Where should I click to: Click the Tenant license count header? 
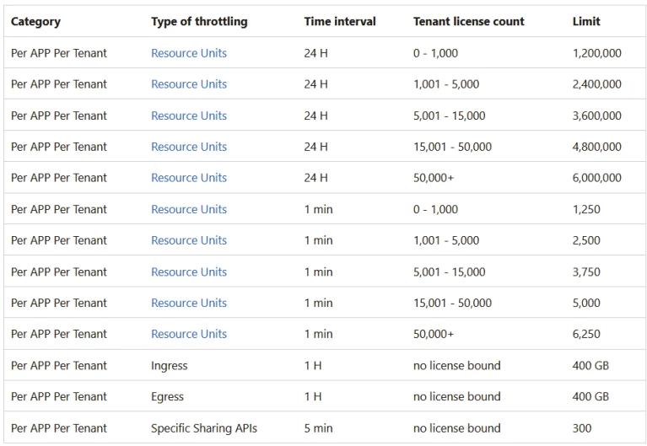(468, 22)
